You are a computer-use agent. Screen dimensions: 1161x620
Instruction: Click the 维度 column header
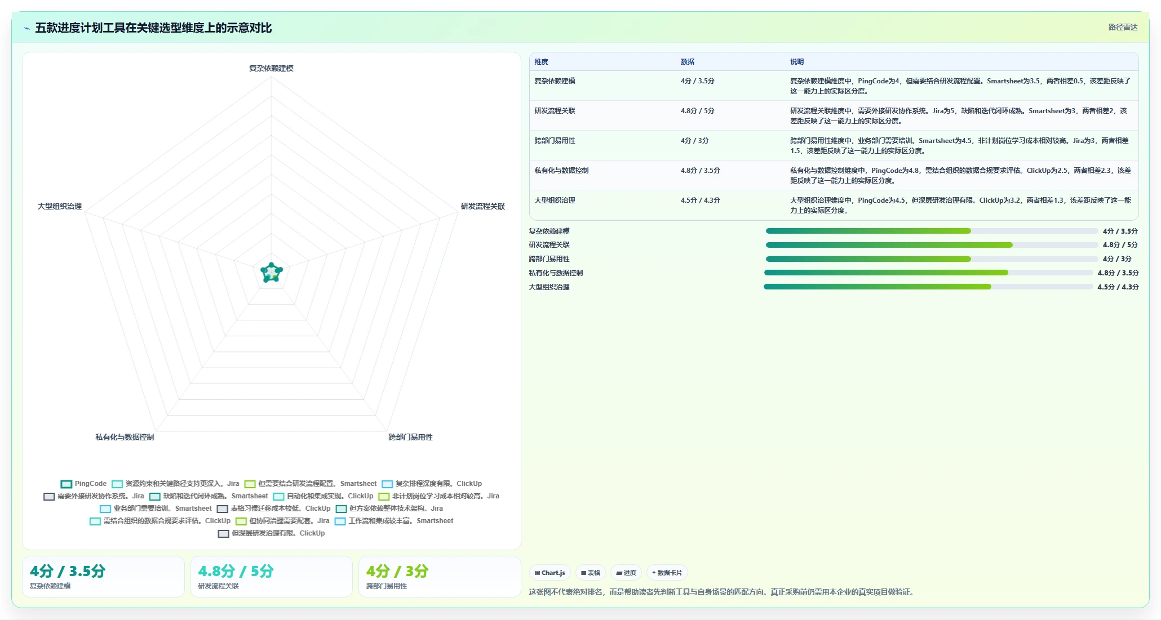click(x=541, y=62)
